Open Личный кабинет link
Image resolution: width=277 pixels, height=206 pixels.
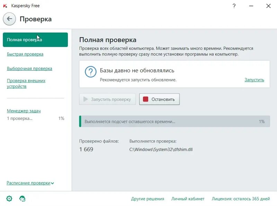click(188, 199)
